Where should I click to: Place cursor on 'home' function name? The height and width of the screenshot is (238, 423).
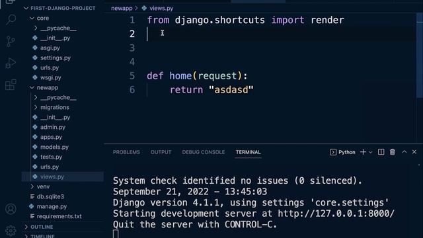coord(180,76)
